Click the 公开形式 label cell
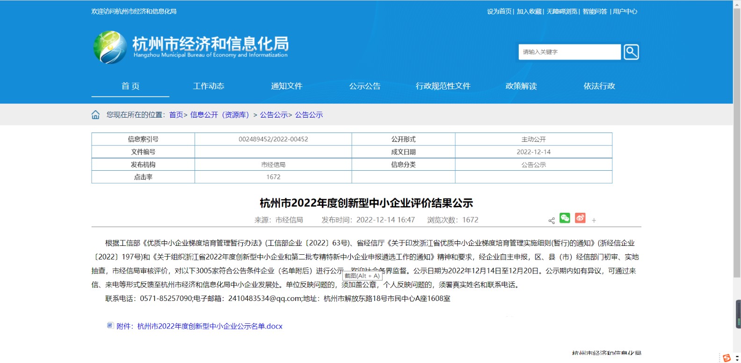The width and height of the screenshot is (741, 363). [x=403, y=139]
